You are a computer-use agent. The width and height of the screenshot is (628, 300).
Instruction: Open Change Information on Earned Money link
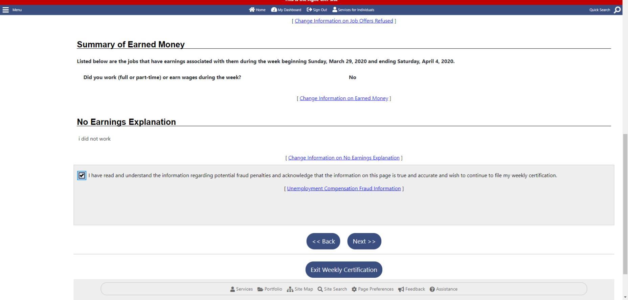pos(344,98)
